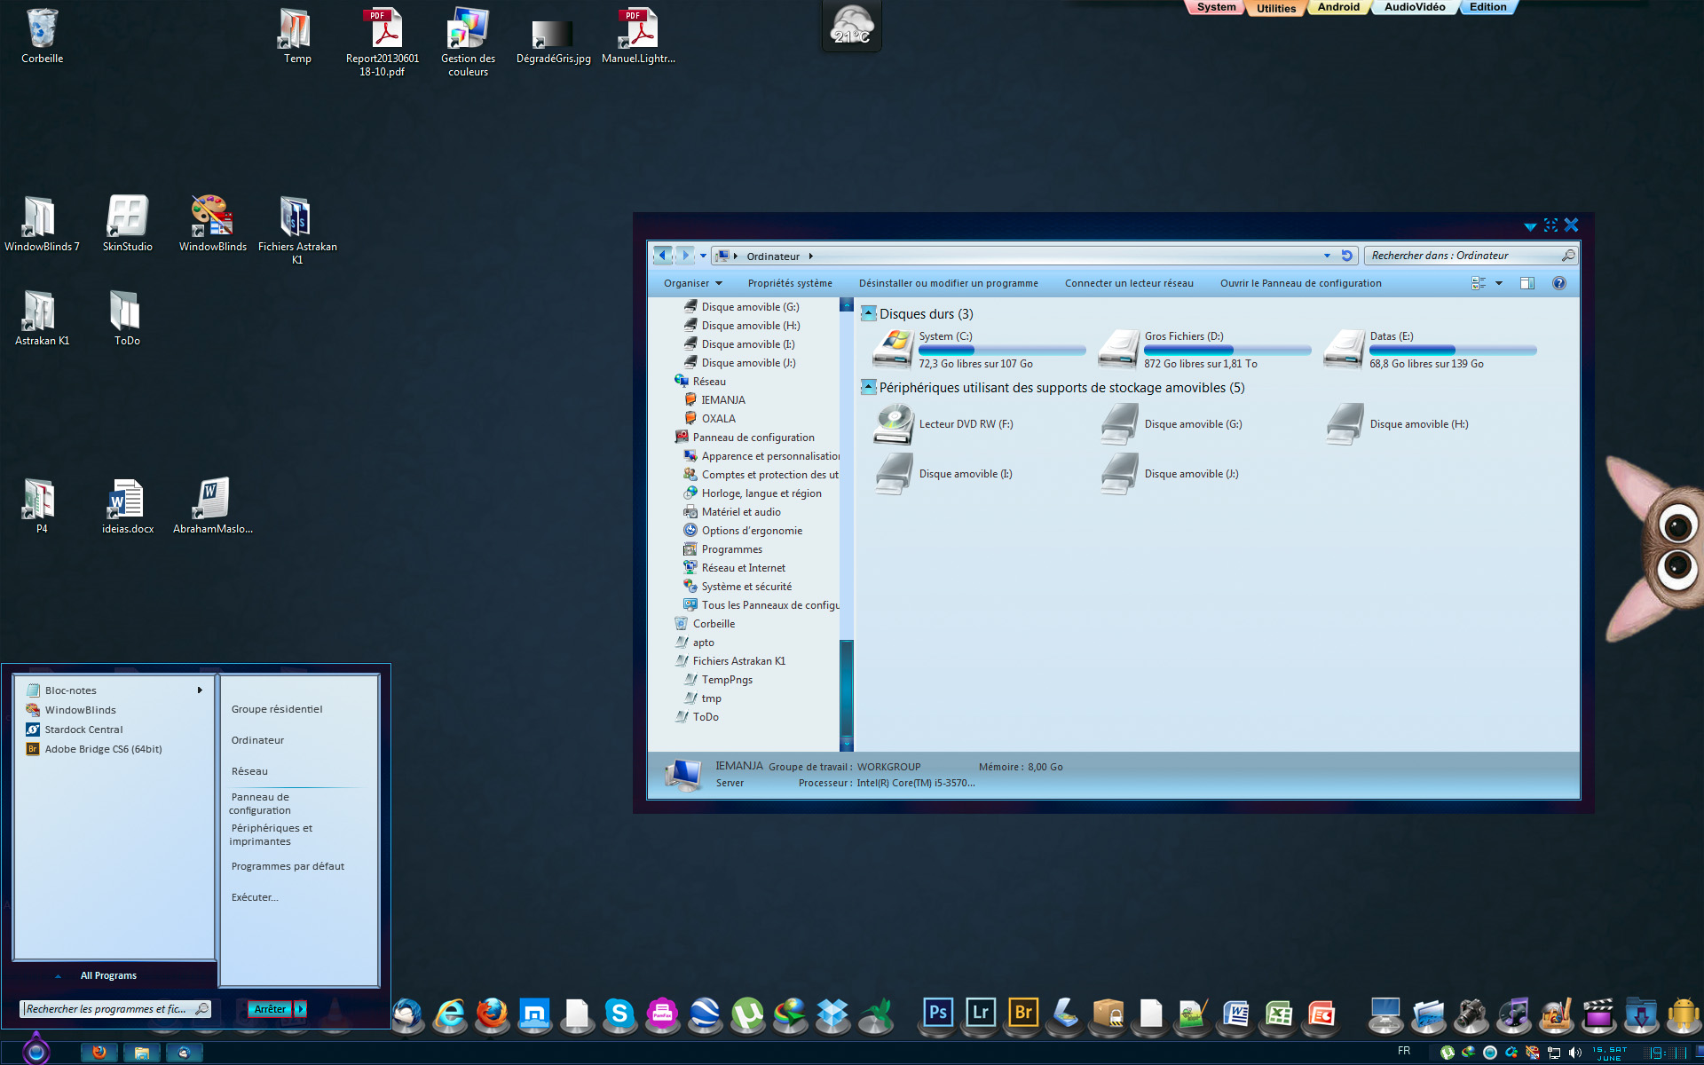Click the start menu search field
The height and width of the screenshot is (1065, 1704).
coord(115,1009)
